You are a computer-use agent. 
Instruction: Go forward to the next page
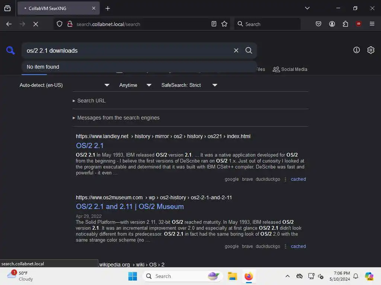[22, 24]
